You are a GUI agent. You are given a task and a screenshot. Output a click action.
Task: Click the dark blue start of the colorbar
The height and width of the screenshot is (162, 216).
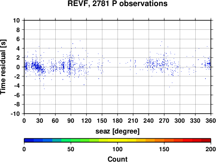[29, 140]
